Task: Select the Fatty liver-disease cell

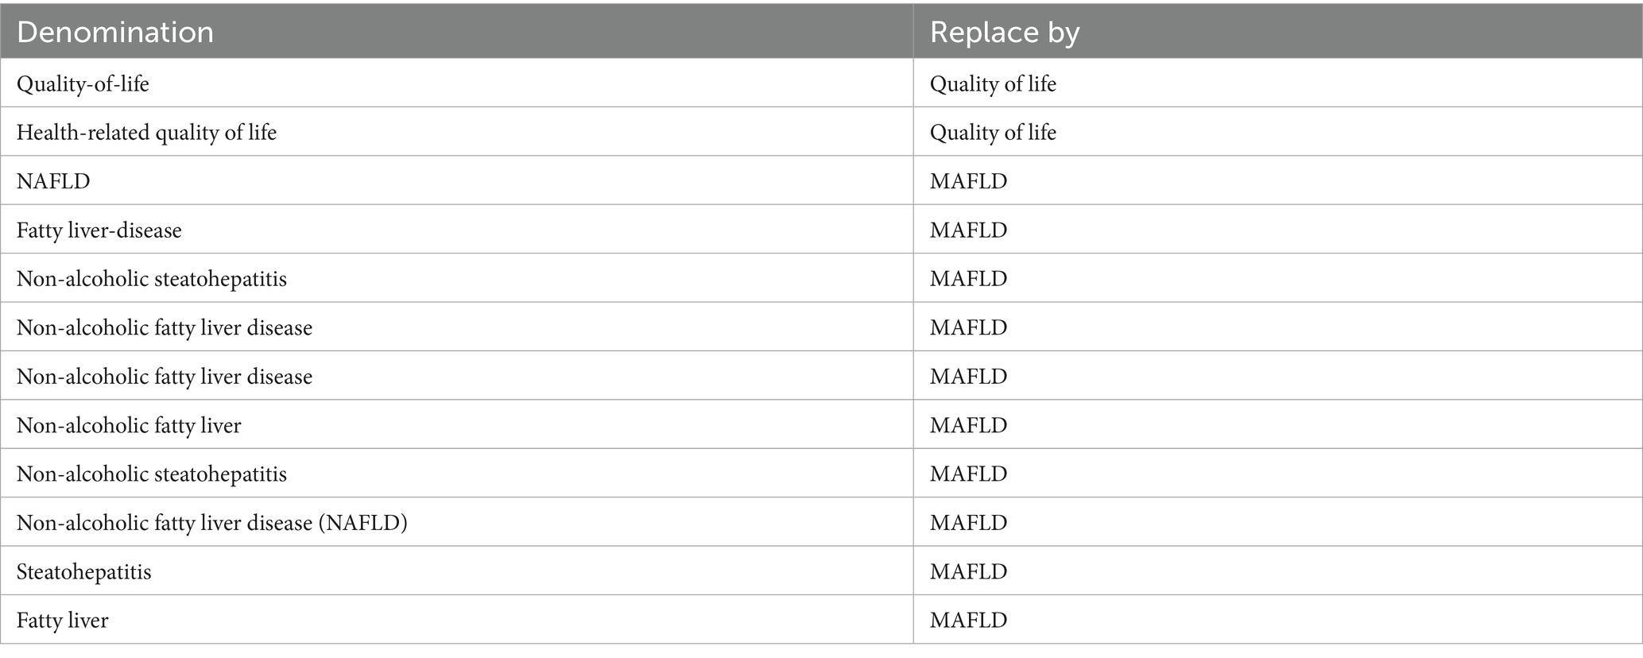Action: [99, 230]
